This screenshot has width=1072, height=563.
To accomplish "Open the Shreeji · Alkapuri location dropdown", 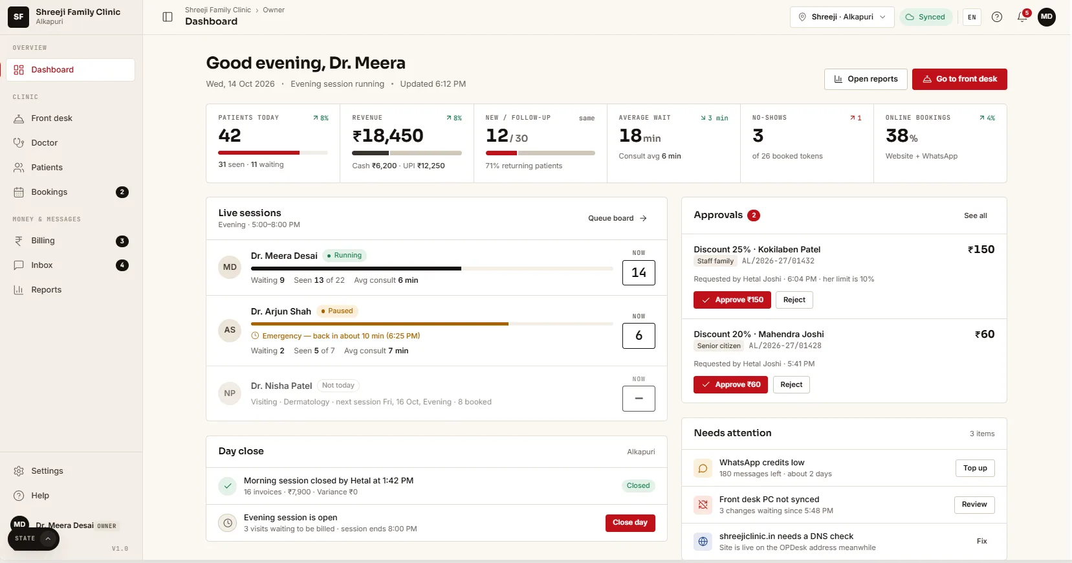I will (x=842, y=17).
